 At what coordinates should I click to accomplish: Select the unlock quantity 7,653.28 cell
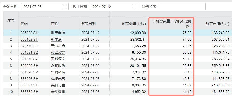(x=129, y=46)
